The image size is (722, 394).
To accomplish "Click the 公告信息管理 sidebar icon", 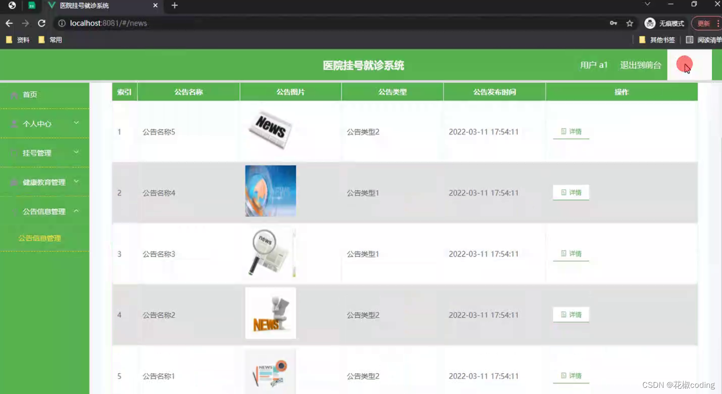I will tap(13, 211).
